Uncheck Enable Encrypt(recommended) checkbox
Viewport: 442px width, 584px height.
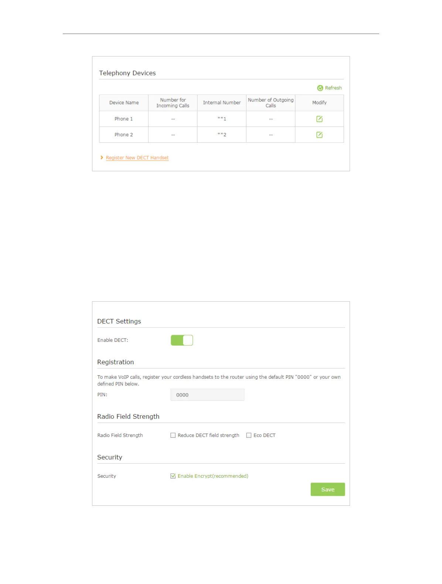click(173, 476)
